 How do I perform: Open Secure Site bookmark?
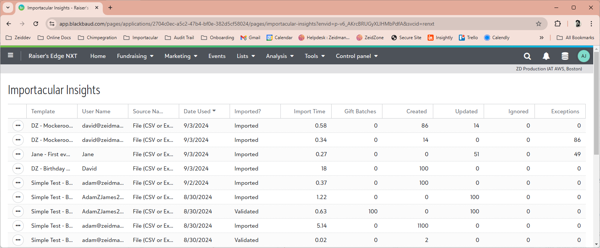pos(406,38)
